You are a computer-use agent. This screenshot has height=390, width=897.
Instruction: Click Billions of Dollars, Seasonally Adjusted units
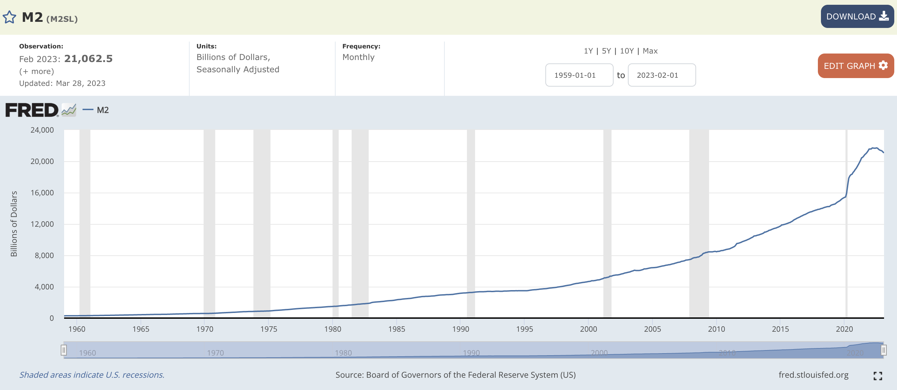click(238, 63)
